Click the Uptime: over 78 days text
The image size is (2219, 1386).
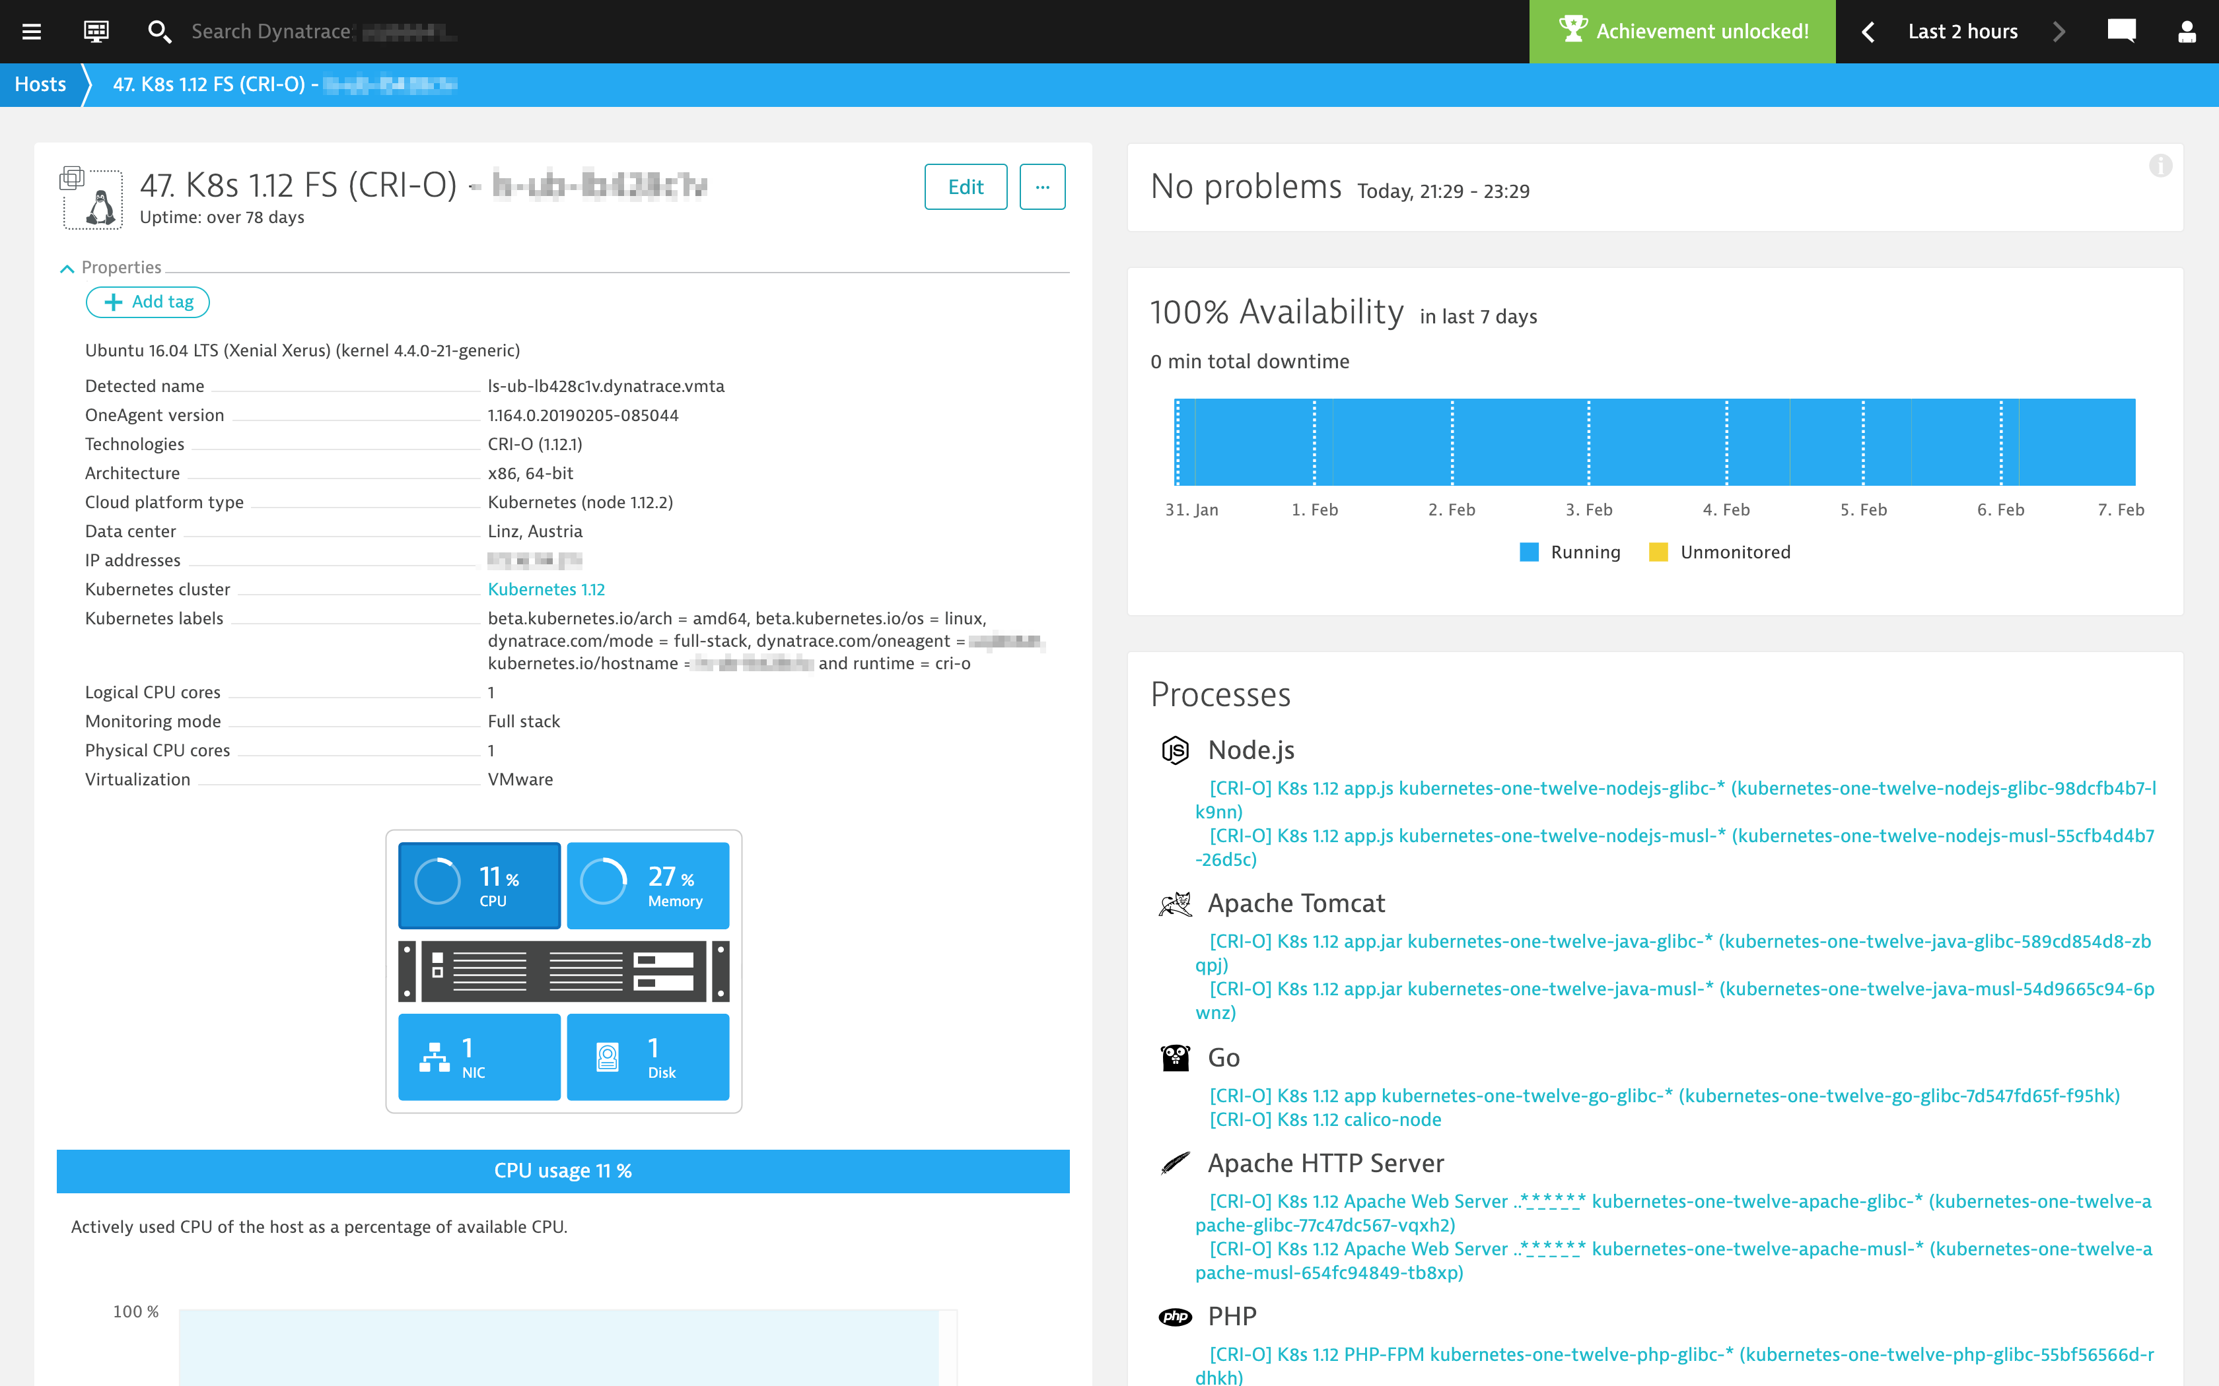222,217
